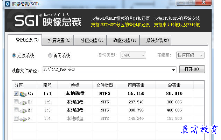This screenshot has width=221, height=140.
Task: Click the D: drive icon
Action: 23,103
